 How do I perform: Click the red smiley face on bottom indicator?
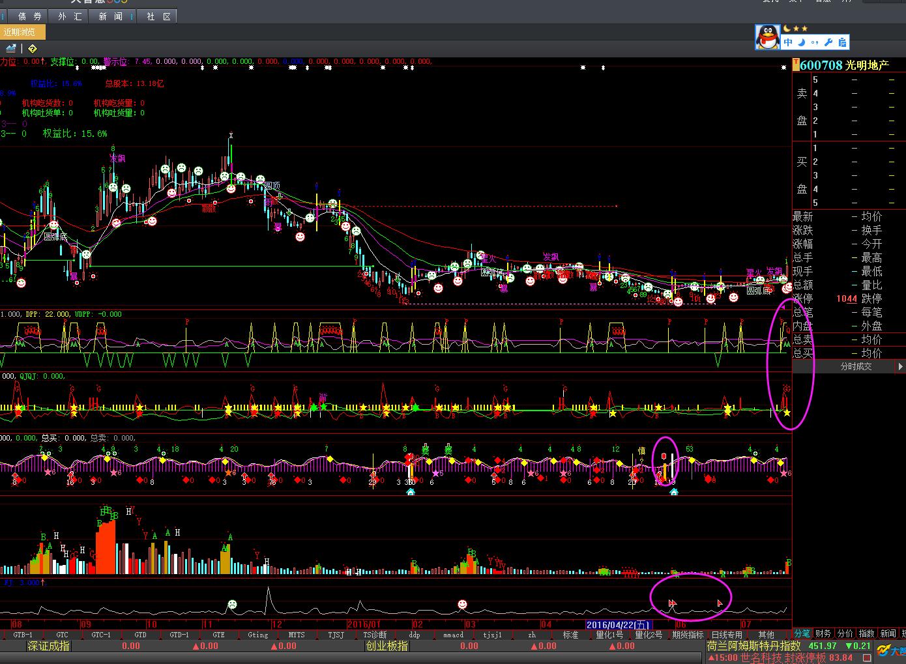(462, 605)
